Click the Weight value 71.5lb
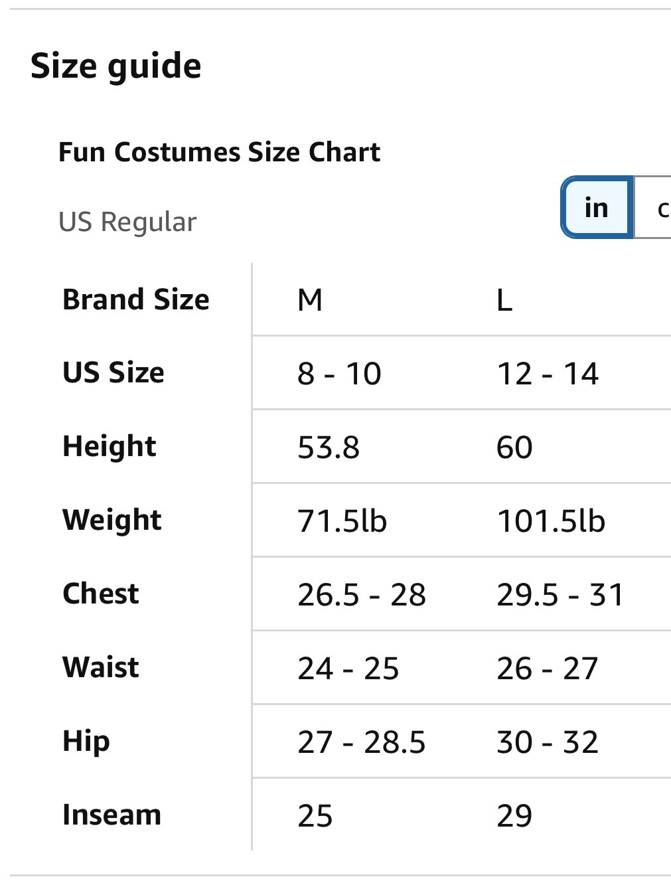 [342, 521]
